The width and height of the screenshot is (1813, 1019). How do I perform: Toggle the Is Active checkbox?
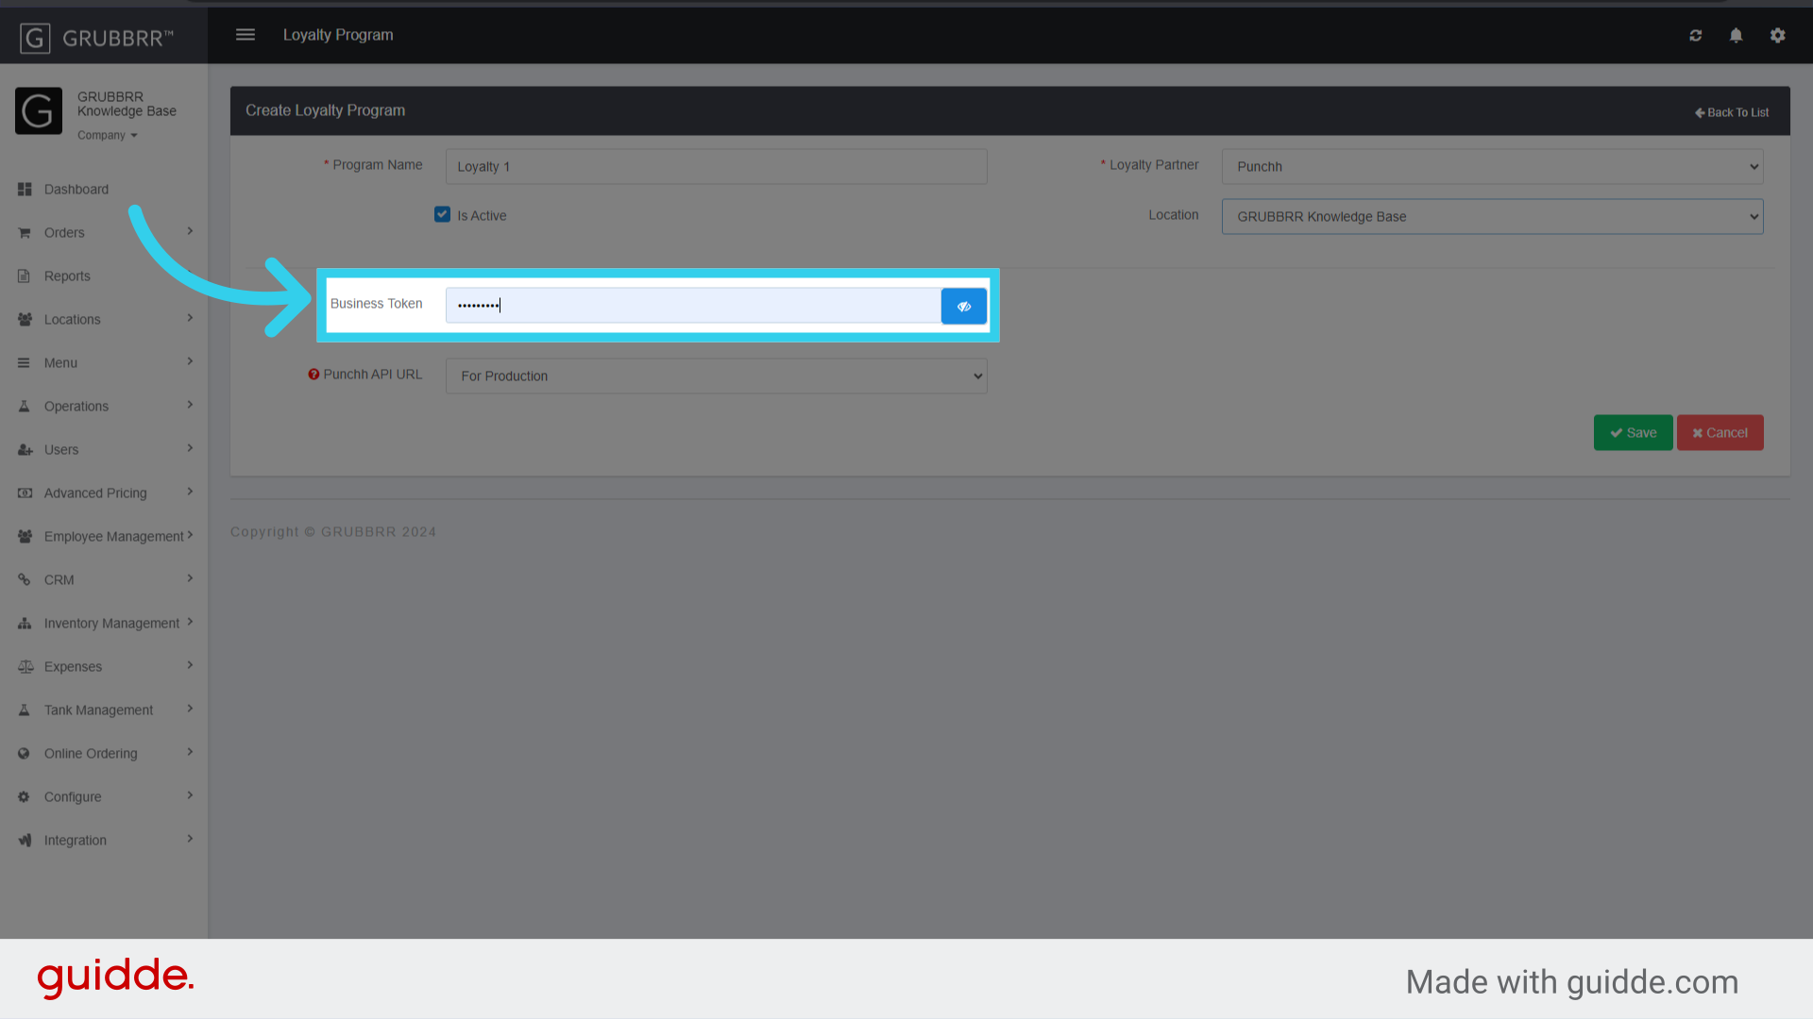pyautogui.click(x=442, y=214)
